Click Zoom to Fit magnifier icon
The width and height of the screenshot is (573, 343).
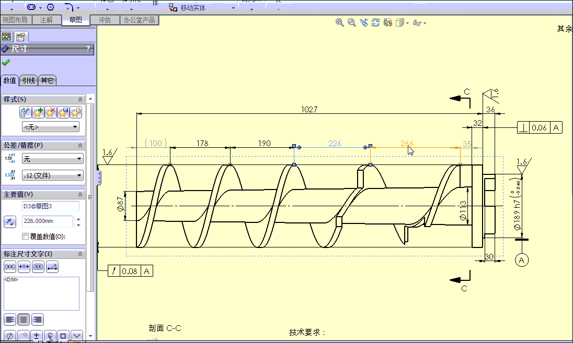click(339, 22)
